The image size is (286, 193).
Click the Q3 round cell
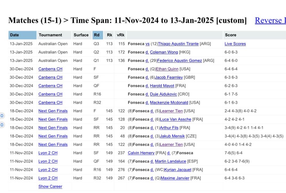96,44
